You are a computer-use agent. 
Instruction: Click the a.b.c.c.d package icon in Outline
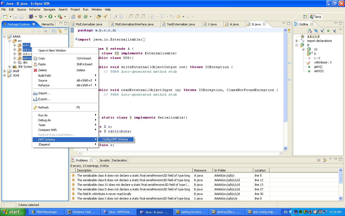(303, 36)
